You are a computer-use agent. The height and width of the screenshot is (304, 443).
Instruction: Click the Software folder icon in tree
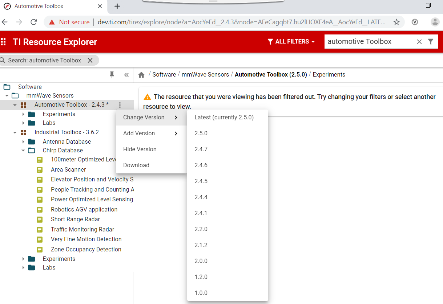pyautogui.click(x=7, y=87)
